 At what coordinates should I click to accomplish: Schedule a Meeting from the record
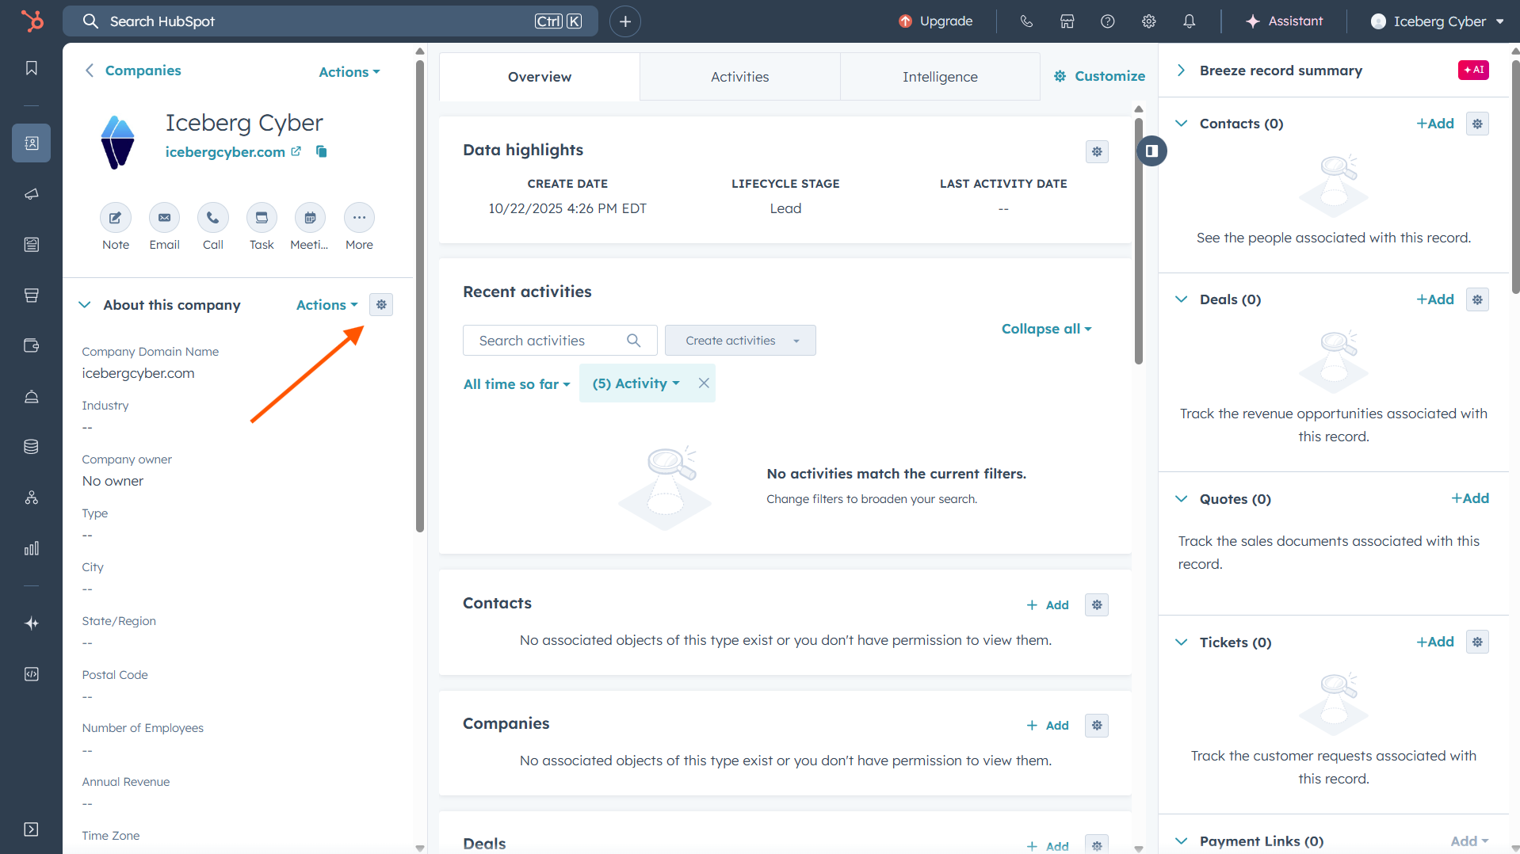point(310,218)
